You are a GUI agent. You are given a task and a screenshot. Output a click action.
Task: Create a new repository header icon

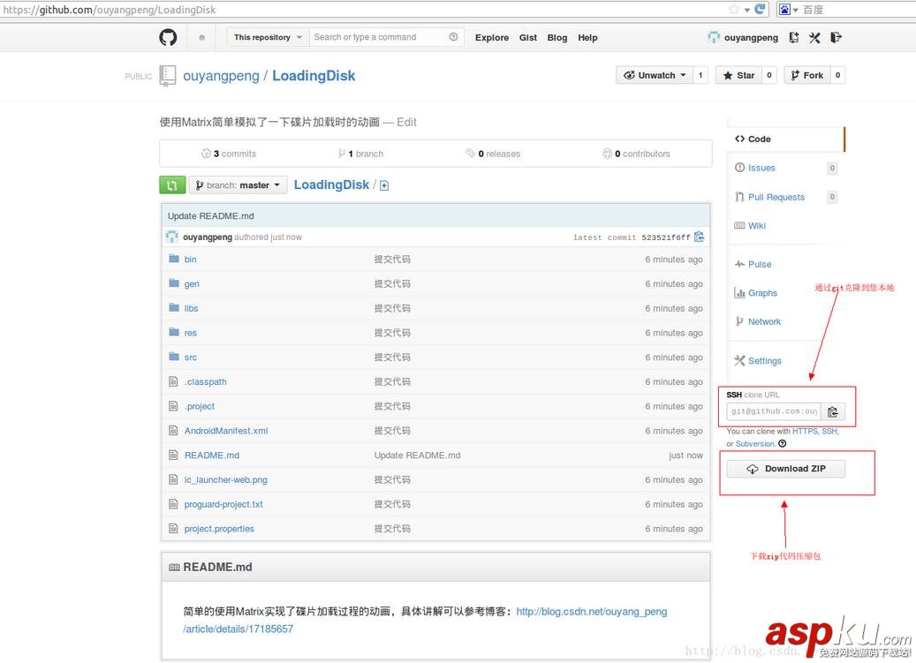794,37
